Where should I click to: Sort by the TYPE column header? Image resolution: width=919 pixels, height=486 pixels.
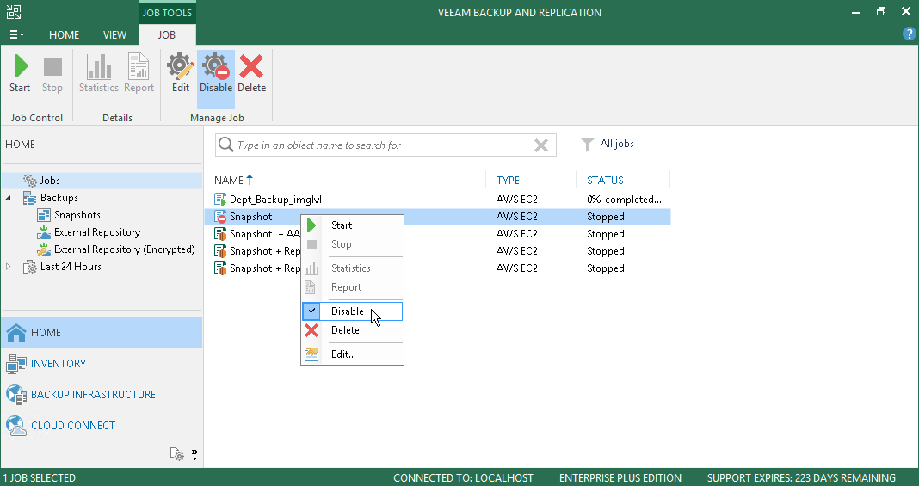click(508, 181)
